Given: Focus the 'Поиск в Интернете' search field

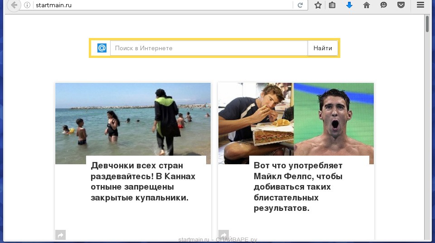Looking at the screenshot, I should (x=209, y=48).
